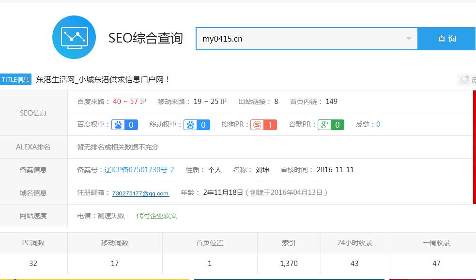
Task: Click the SEO信息 row header
Action: (33, 113)
